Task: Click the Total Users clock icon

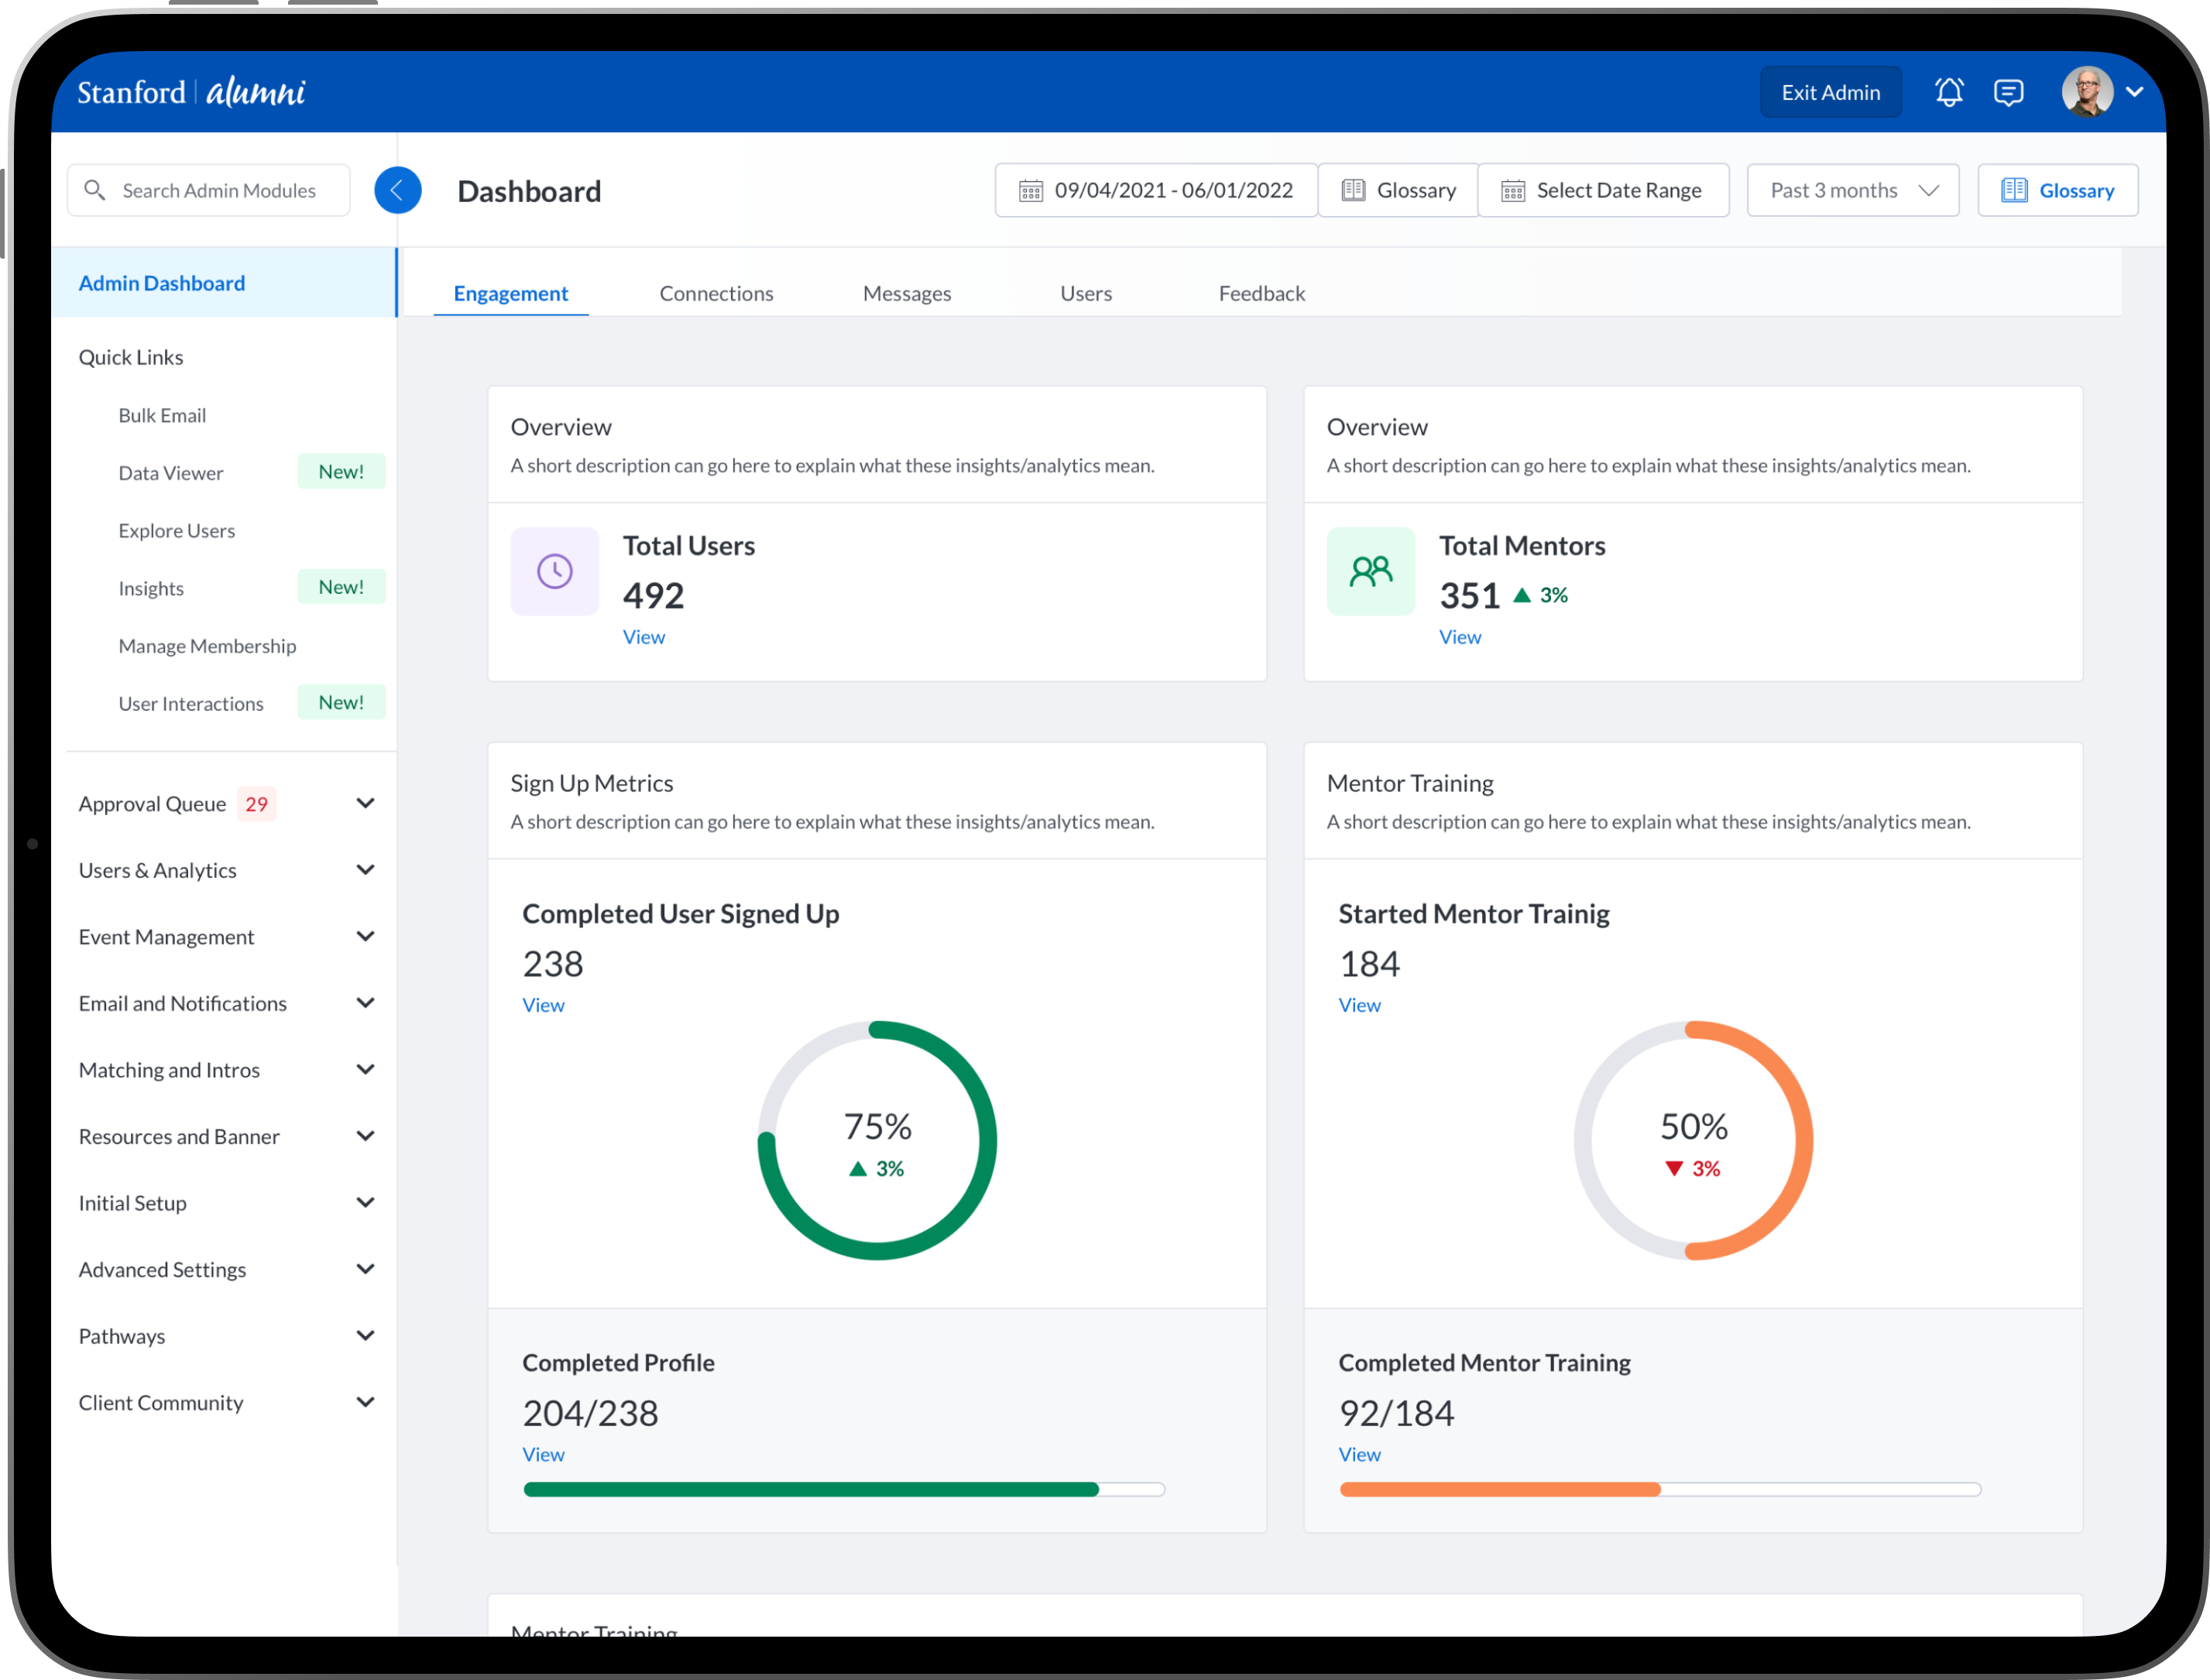Action: pos(554,571)
